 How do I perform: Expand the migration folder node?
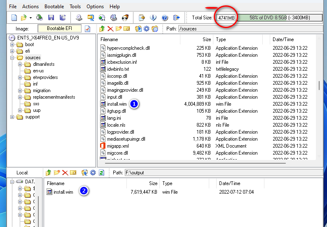[20, 90]
